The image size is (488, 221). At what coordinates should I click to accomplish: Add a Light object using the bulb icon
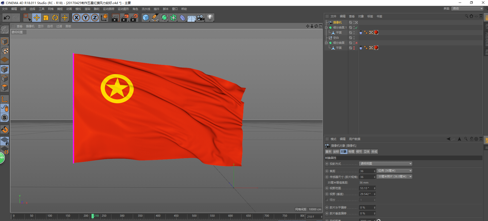click(210, 18)
